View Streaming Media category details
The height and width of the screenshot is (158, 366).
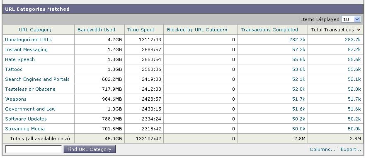[x=25, y=129]
